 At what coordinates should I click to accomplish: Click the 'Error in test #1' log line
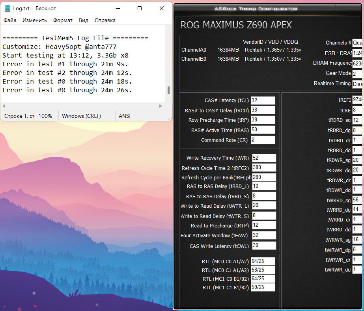pos(65,64)
